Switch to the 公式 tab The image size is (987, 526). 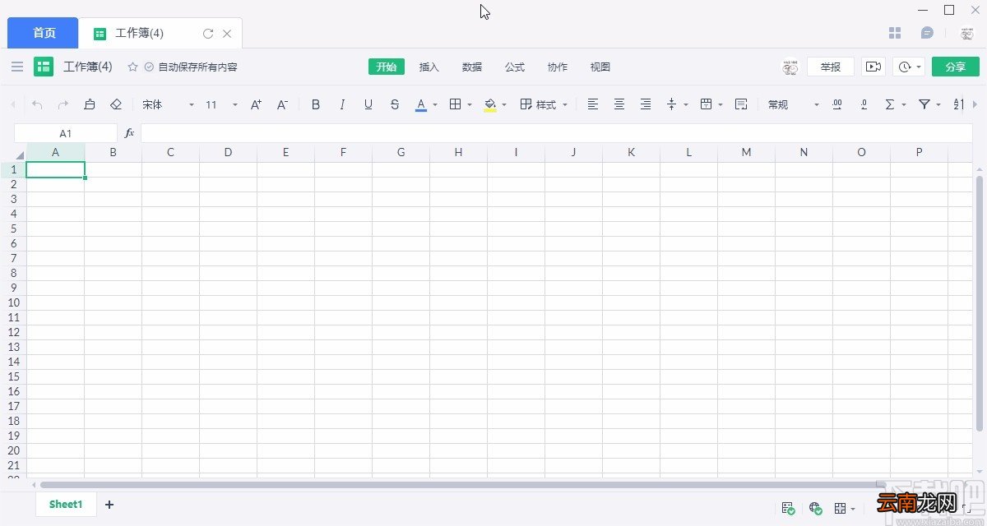pos(515,67)
